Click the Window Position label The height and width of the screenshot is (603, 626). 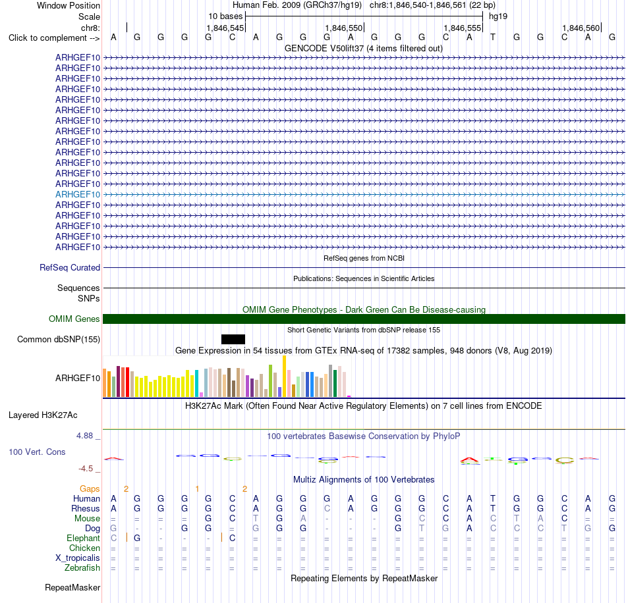click(69, 5)
